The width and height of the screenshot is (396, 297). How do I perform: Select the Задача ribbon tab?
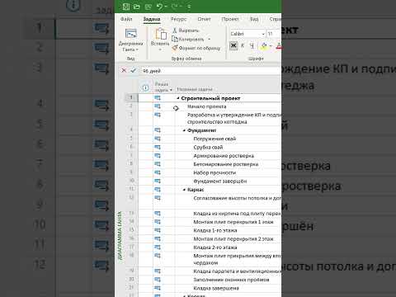[152, 19]
